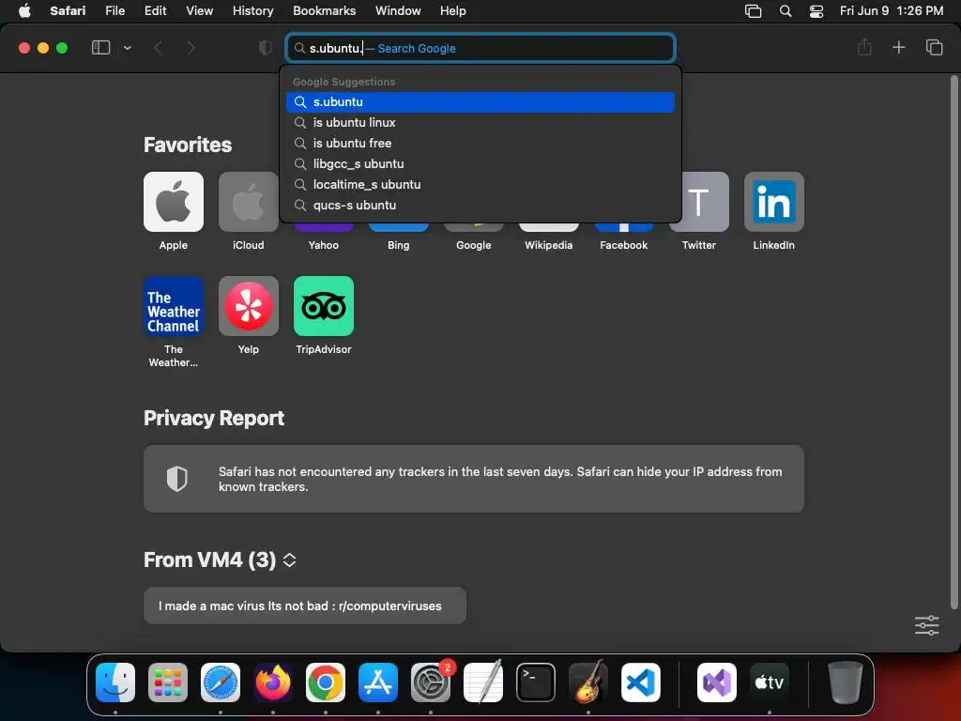Open Visual Studio from the Dock
Viewport: 961px width, 721px height.
click(717, 683)
